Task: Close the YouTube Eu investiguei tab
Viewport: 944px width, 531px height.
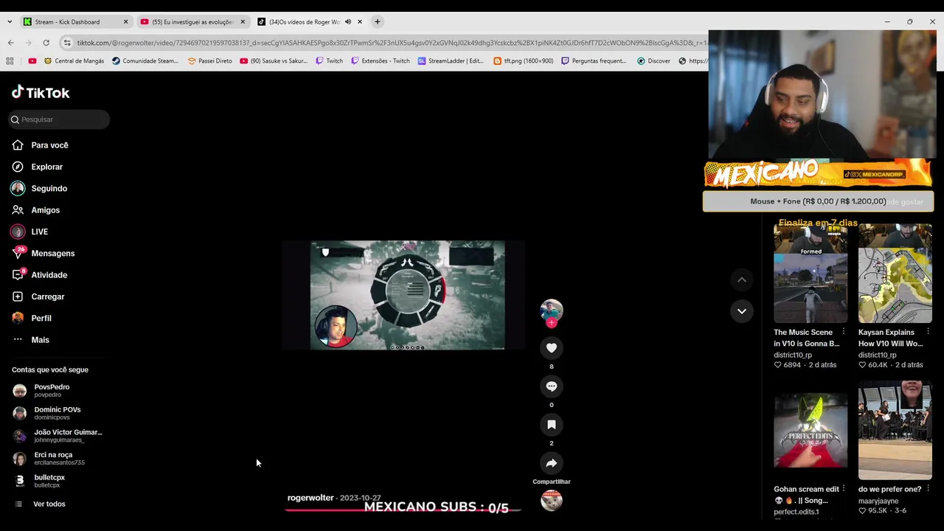Action: click(243, 22)
